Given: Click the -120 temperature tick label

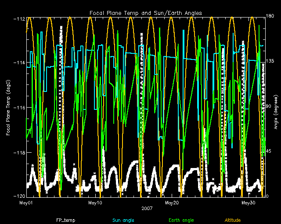Looking at the screenshot, I should pos(19,196).
